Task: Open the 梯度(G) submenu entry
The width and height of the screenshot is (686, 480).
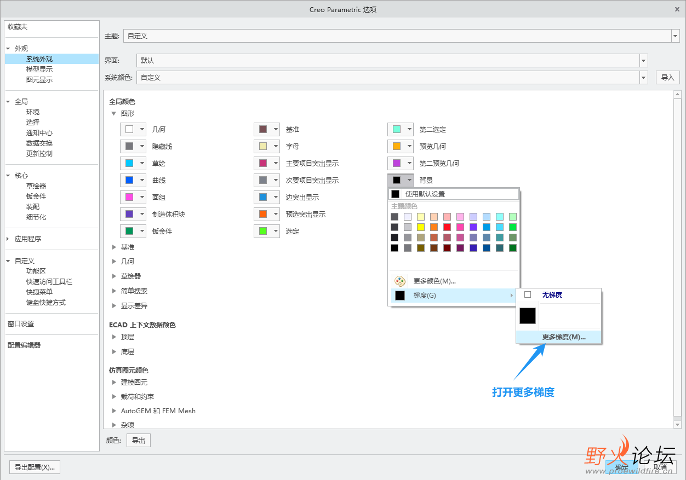Action: (x=454, y=296)
